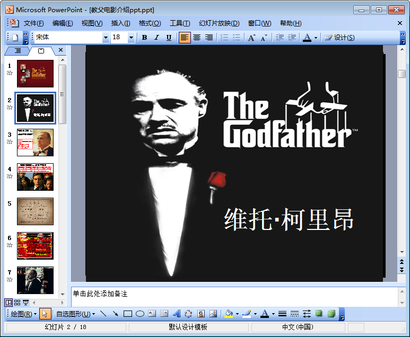Set text alignment to left
410x337 pixels.
185,38
